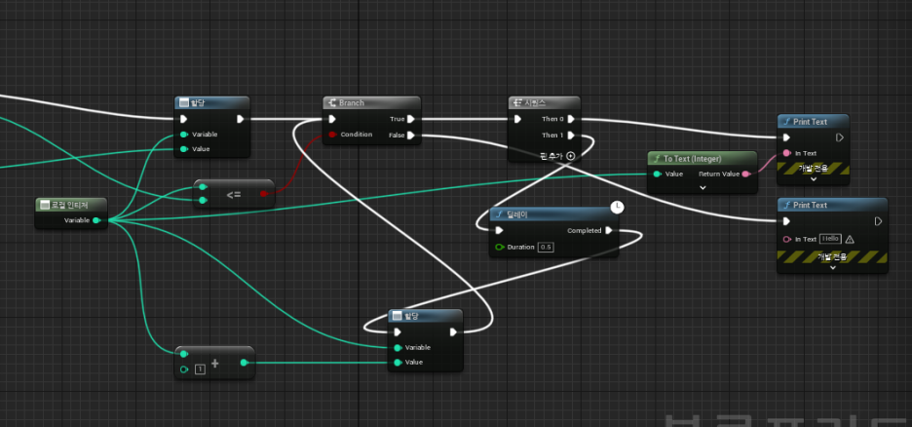Click output exec pin of 할당 node wired from +

454,332
